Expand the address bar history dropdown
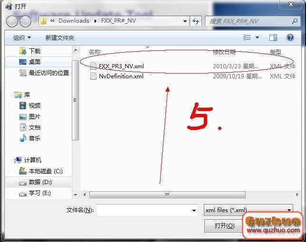The width and height of the screenshot is (306, 242). point(185,21)
